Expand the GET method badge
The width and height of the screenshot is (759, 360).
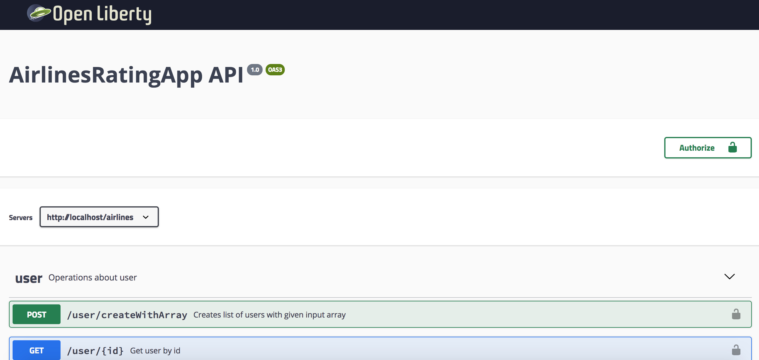tap(37, 350)
